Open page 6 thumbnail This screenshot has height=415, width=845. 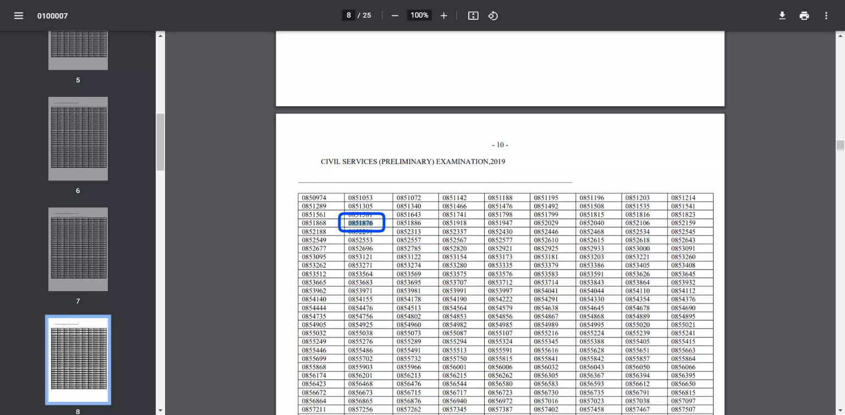78,139
